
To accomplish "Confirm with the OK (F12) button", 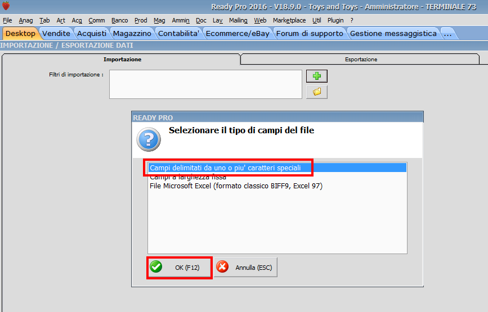I will point(180,268).
